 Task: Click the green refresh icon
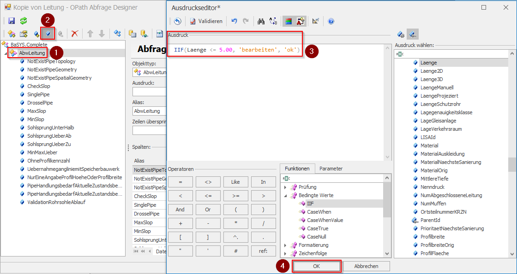pyautogui.click(x=23, y=21)
